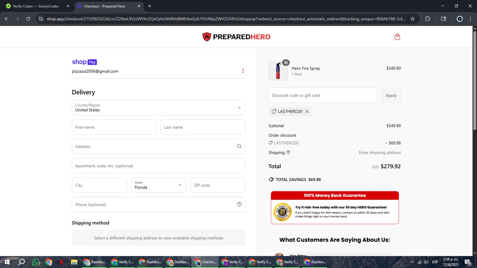Open the Chrome profile avatar
This screenshot has width=477, height=268.
point(460,19)
